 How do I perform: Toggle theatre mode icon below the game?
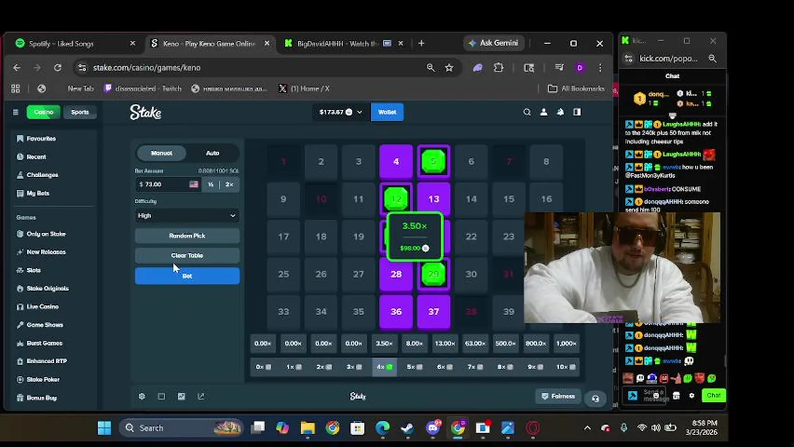coord(162,396)
